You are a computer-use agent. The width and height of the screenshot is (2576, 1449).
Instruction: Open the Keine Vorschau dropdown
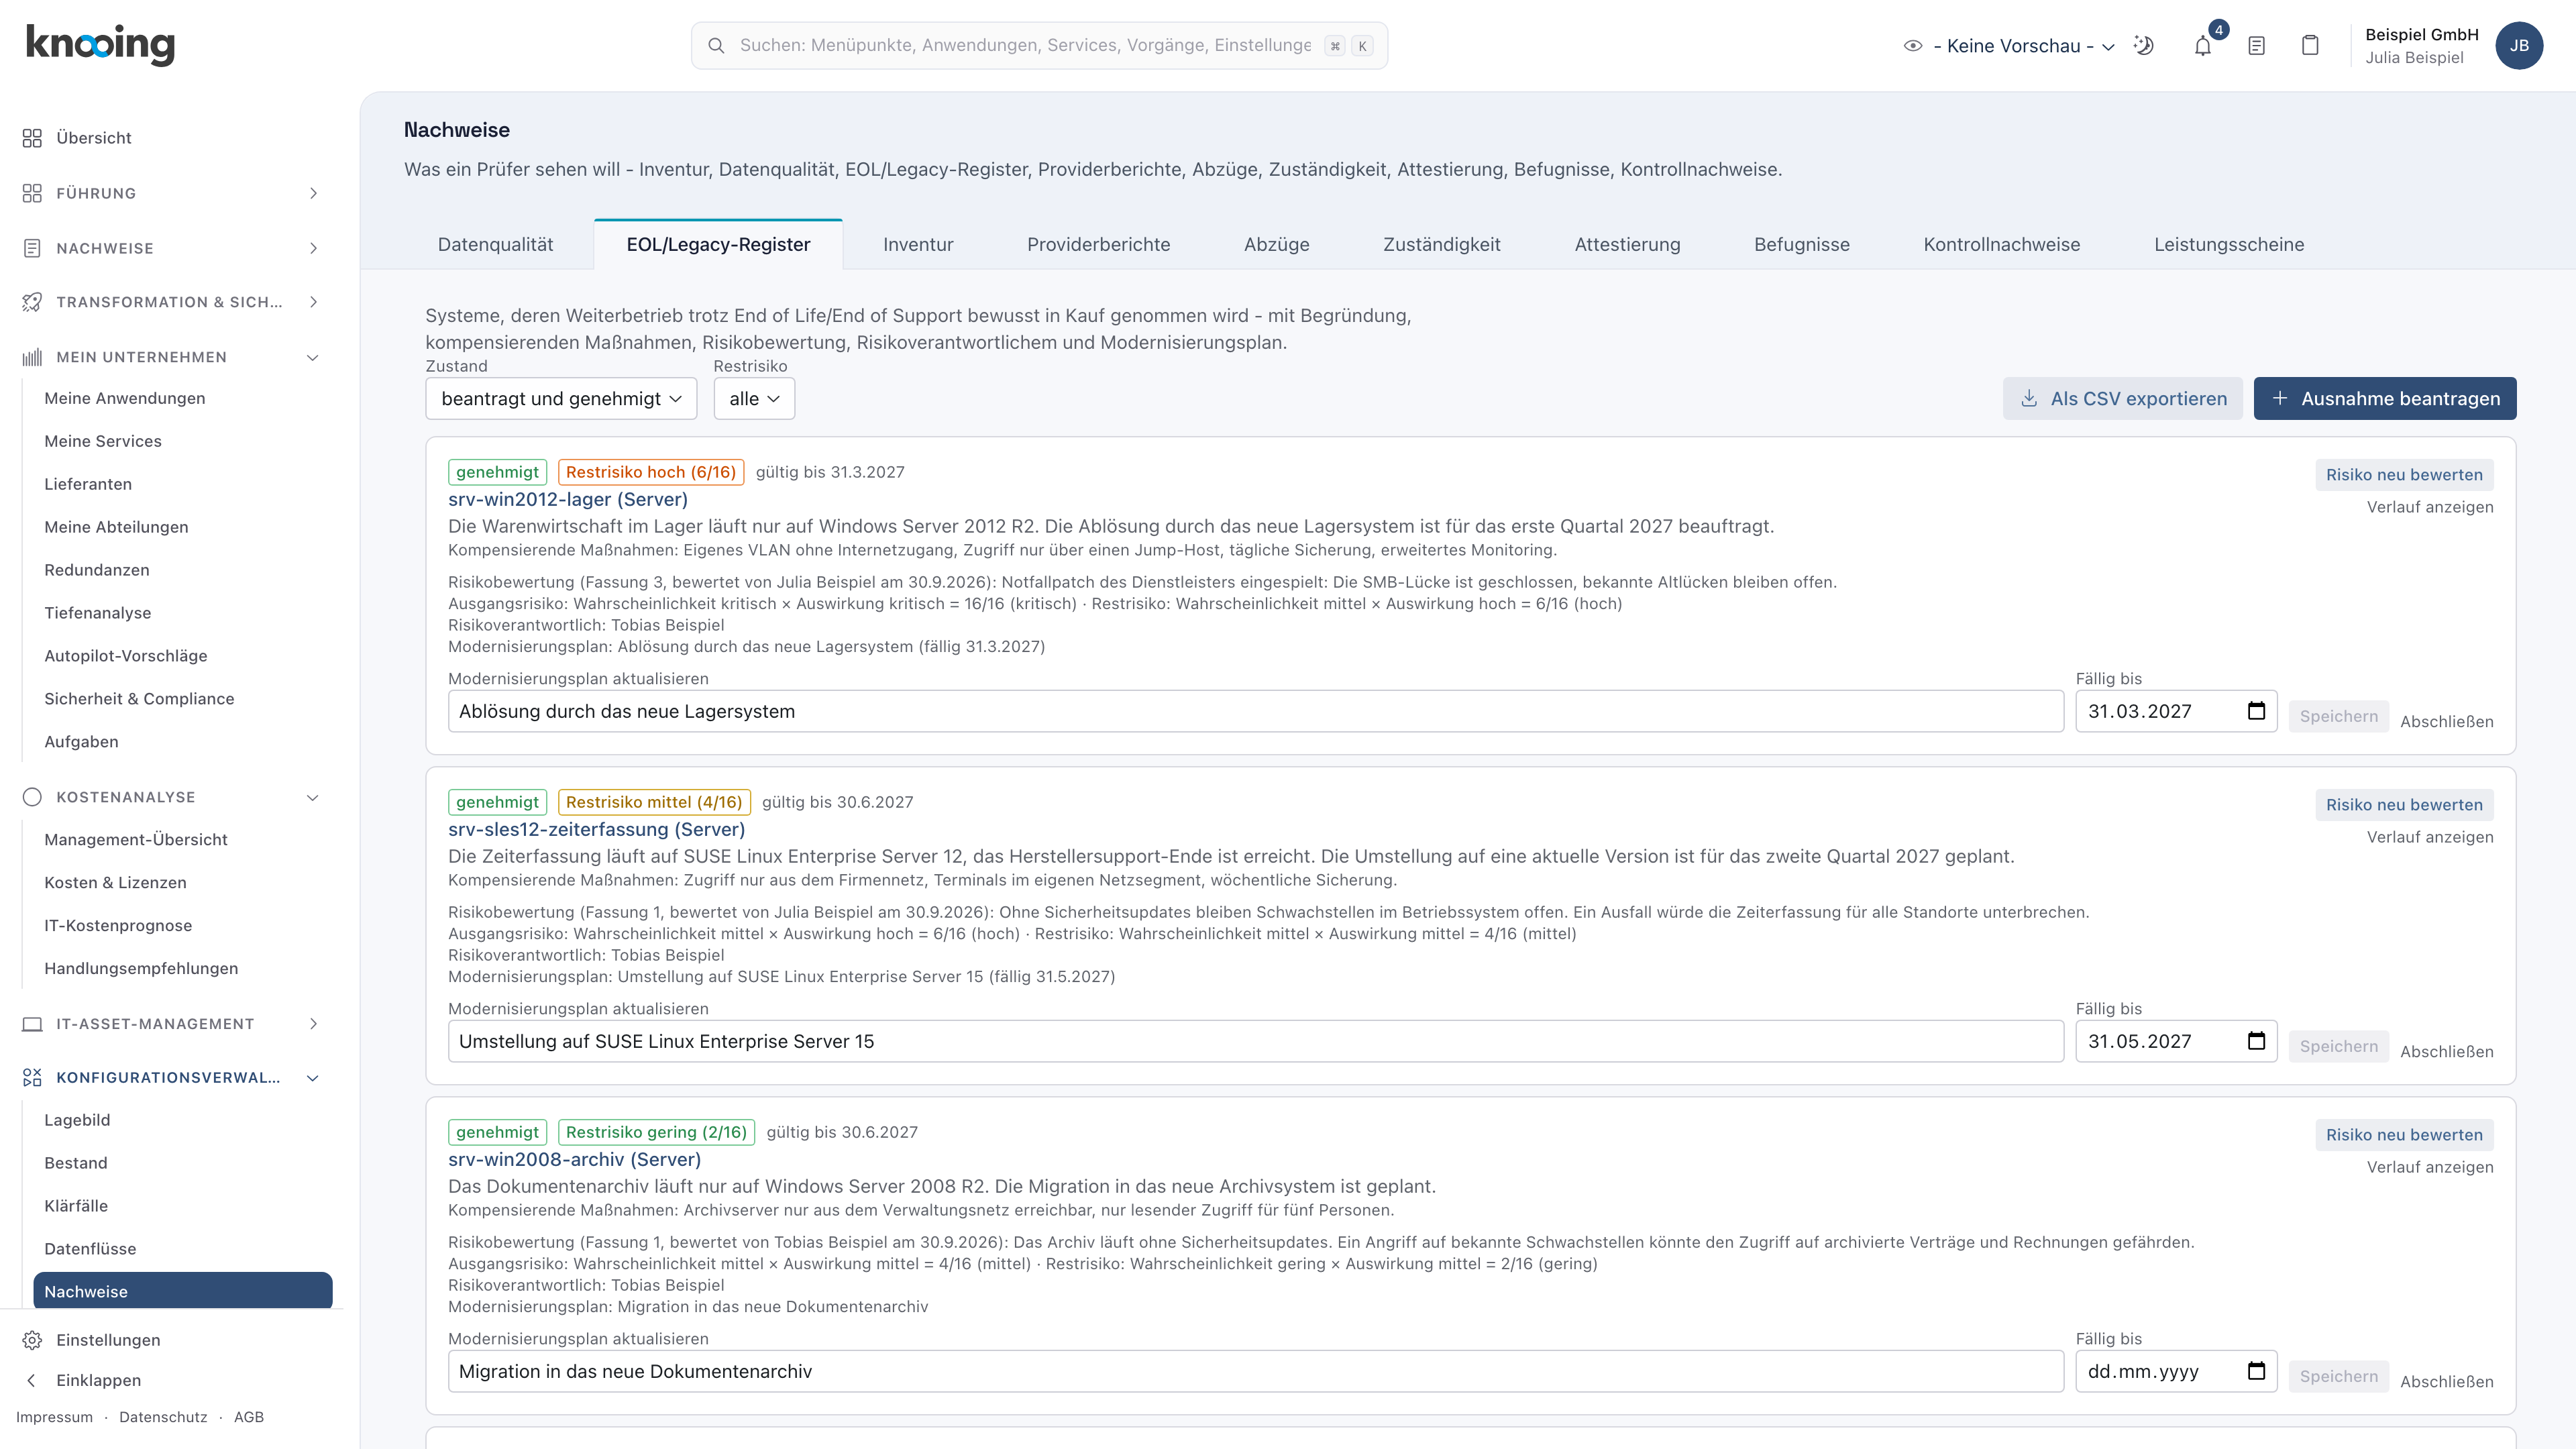[x=2023, y=46]
